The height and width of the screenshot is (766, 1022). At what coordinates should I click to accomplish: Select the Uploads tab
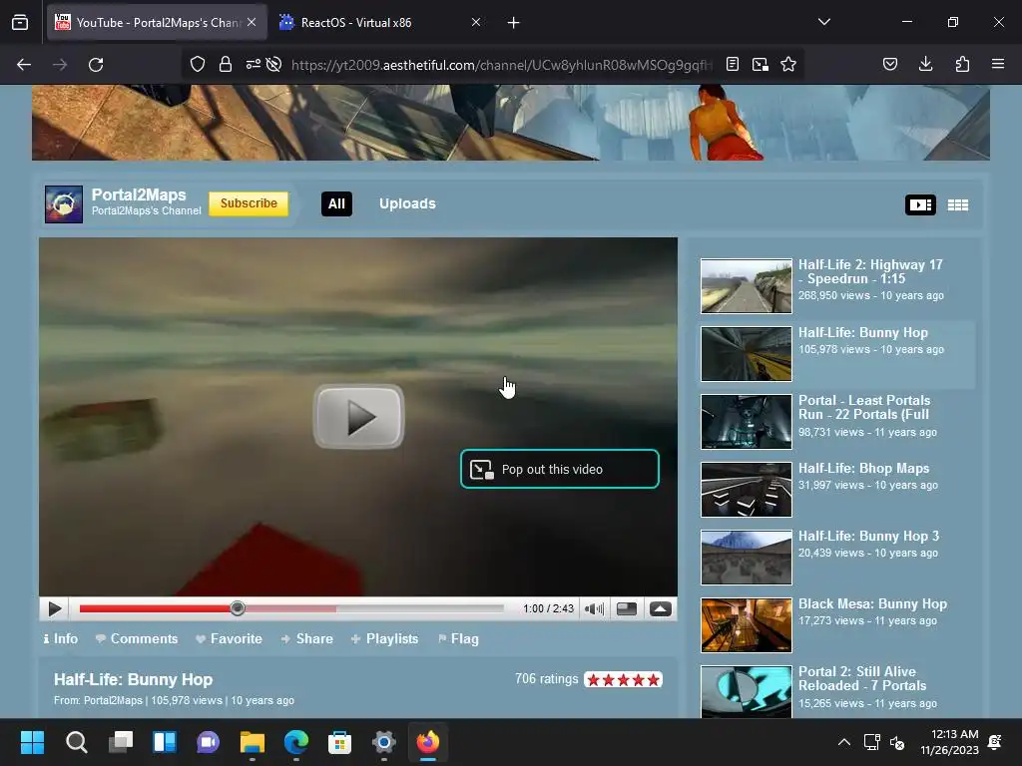pyautogui.click(x=407, y=203)
